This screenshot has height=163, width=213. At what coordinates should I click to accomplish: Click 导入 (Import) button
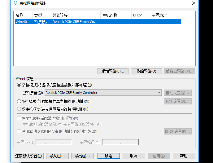pos(57,156)
